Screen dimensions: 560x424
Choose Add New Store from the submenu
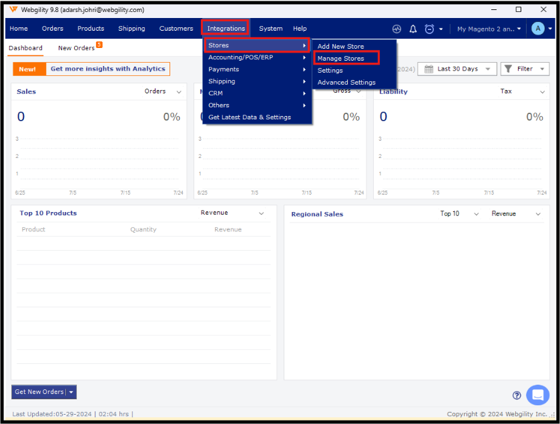pos(354,47)
